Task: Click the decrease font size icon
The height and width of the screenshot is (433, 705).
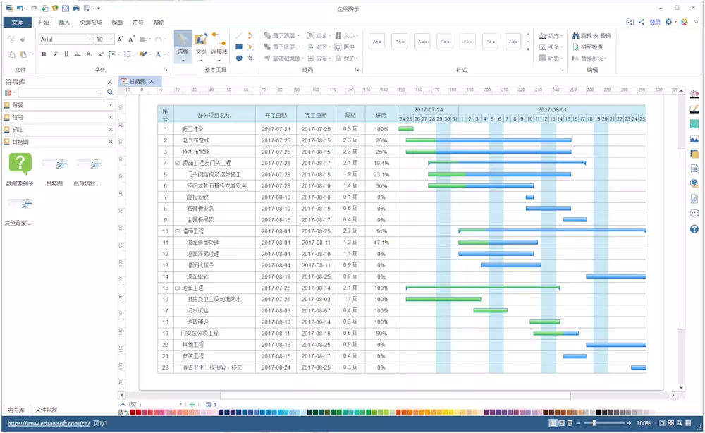Action: click(131, 39)
